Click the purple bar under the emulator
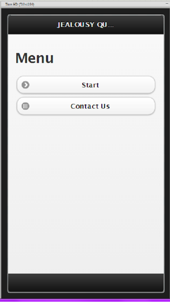The width and height of the screenshot is (170, 302). click(x=85, y=301)
